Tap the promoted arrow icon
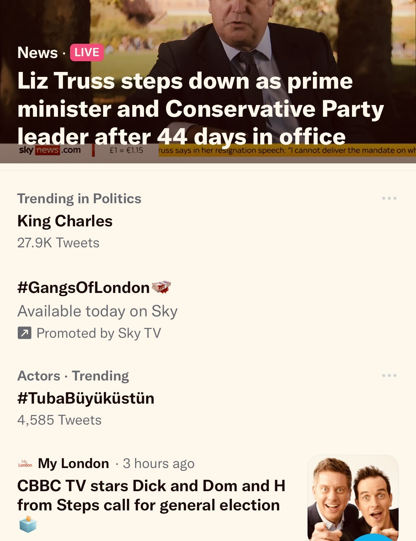The image size is (416, 541). click(x=25, y=333)
